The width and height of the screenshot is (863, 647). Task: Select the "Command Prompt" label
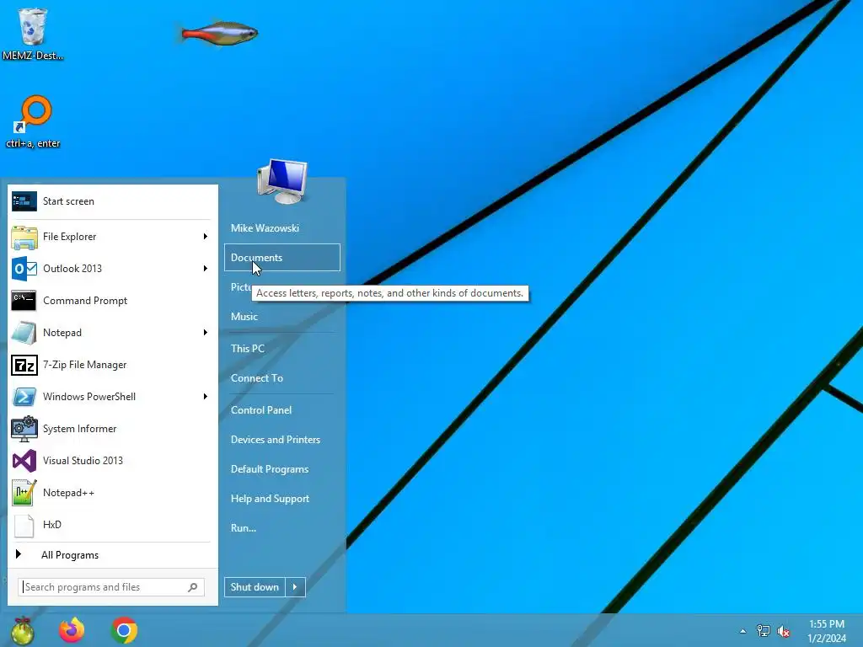pyautogui.click(x=85, y=301)
